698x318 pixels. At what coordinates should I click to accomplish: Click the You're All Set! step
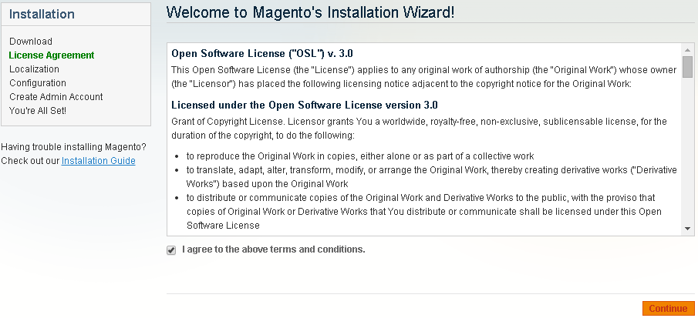coord(38,111)
